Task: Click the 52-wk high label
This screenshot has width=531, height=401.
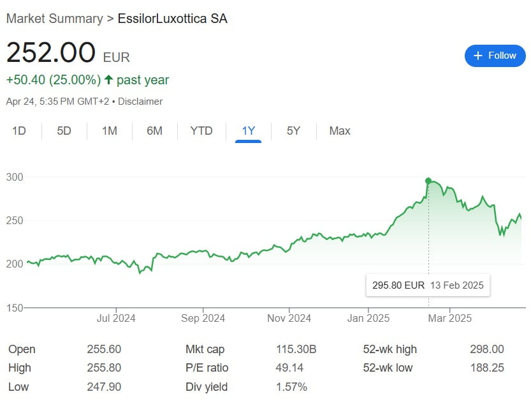Action: click(389, 349)
